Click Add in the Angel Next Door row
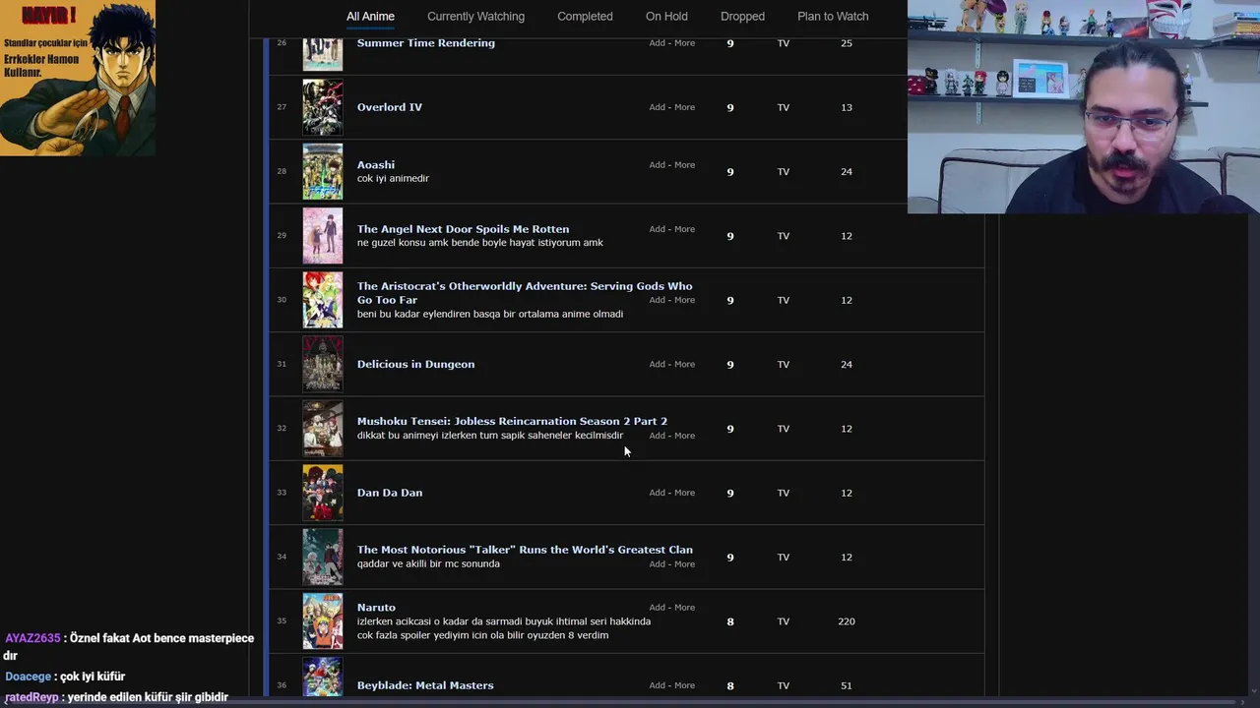The height and width of the screenshot is (708, 1260). pos(657,229)
